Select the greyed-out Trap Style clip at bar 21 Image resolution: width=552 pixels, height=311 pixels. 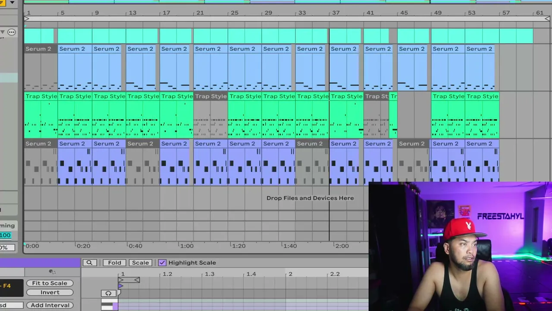click(x=210, y=115)
